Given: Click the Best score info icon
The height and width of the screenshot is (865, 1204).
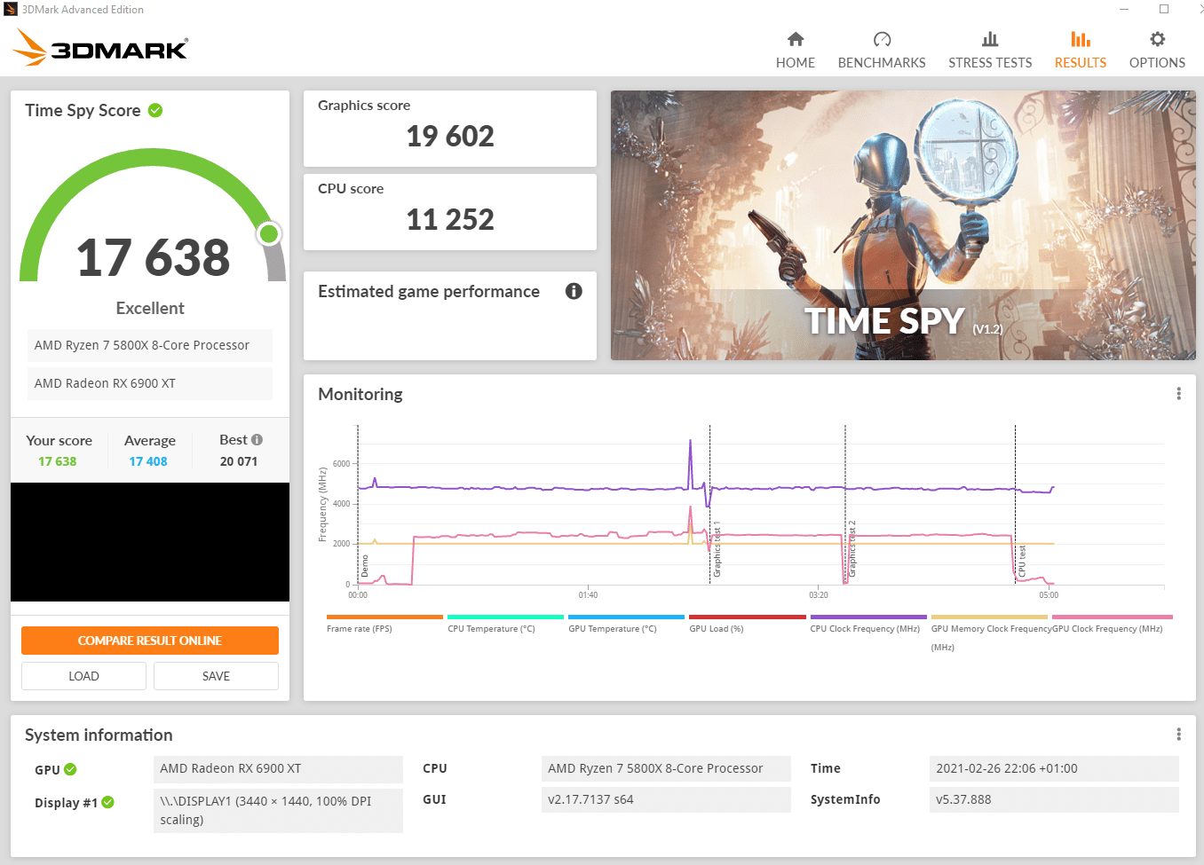Looking at the screenshot, I should (x=257, y=440).
